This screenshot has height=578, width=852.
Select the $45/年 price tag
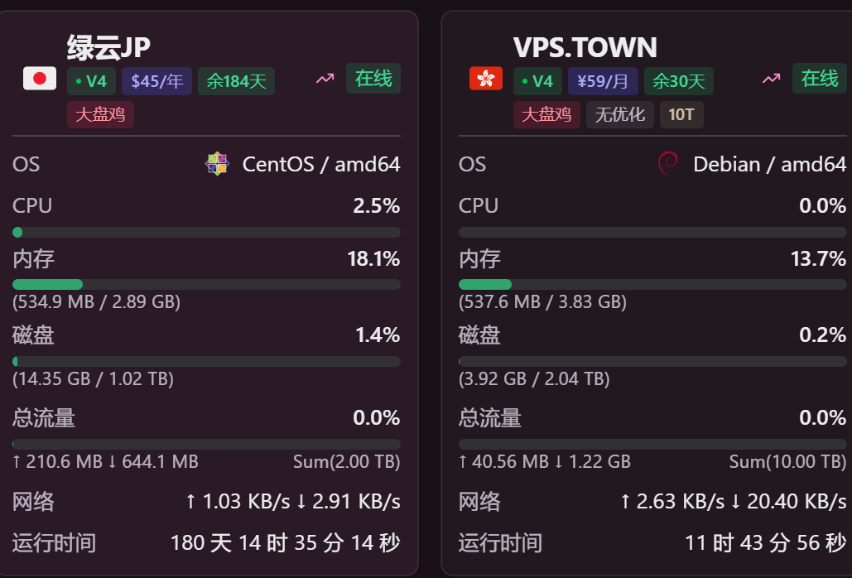point(156,81)
